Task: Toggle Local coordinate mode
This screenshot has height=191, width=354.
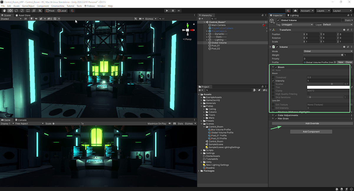Action: pos(62,11)
